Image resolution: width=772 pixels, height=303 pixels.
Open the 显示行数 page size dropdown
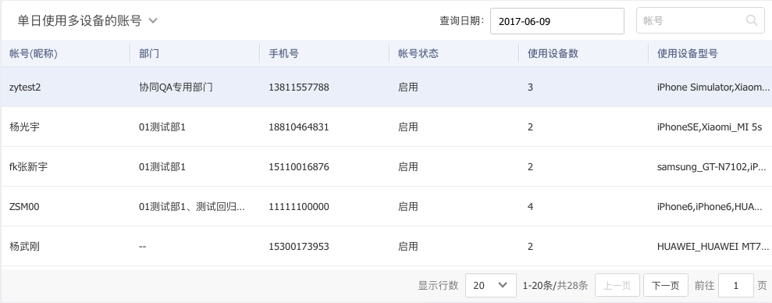490,285
